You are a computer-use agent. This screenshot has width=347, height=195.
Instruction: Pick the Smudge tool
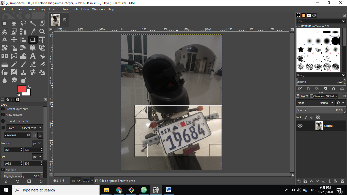pyautogui.click(x=14, y=80)
